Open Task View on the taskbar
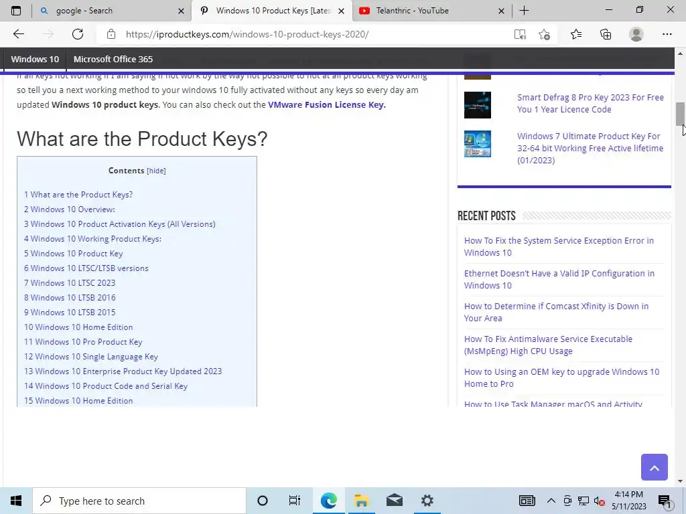The height and width of the screenshot is (514, 686). pyautogui.click(x=295, y=501)
